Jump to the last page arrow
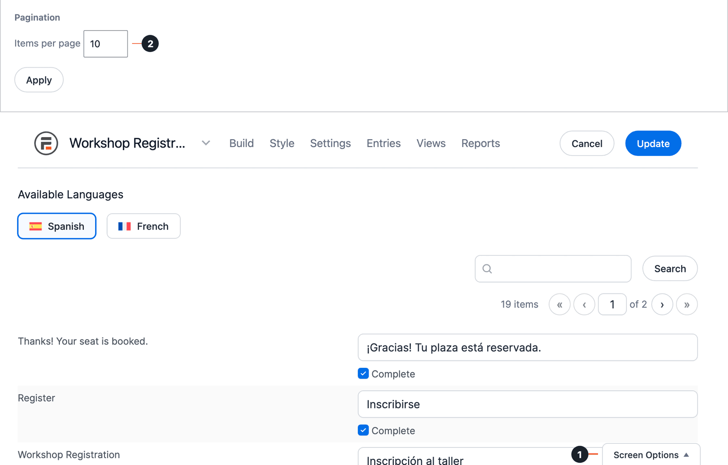 click(687, 304)
